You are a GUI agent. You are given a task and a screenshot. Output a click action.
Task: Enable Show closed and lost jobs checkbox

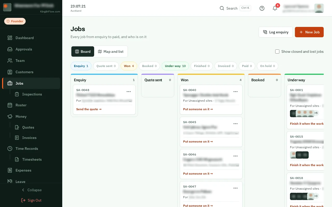277,51
